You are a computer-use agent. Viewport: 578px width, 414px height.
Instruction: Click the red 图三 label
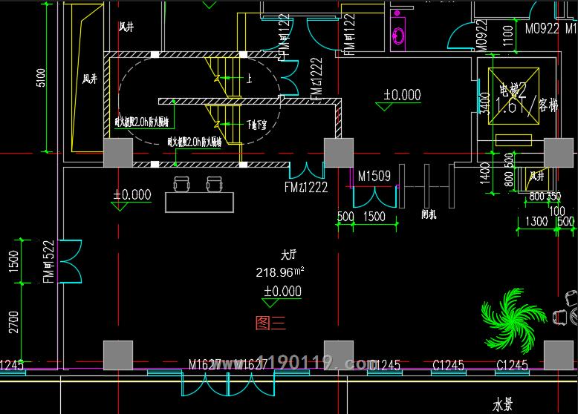(x=270, y=323)
